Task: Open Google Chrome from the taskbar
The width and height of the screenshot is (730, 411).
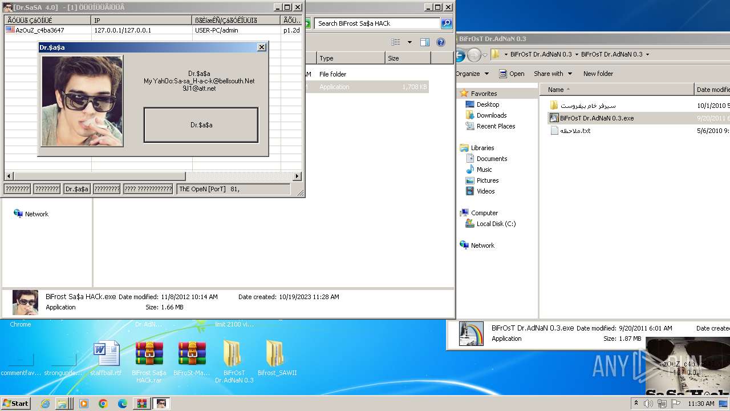Action: [103, 404]
